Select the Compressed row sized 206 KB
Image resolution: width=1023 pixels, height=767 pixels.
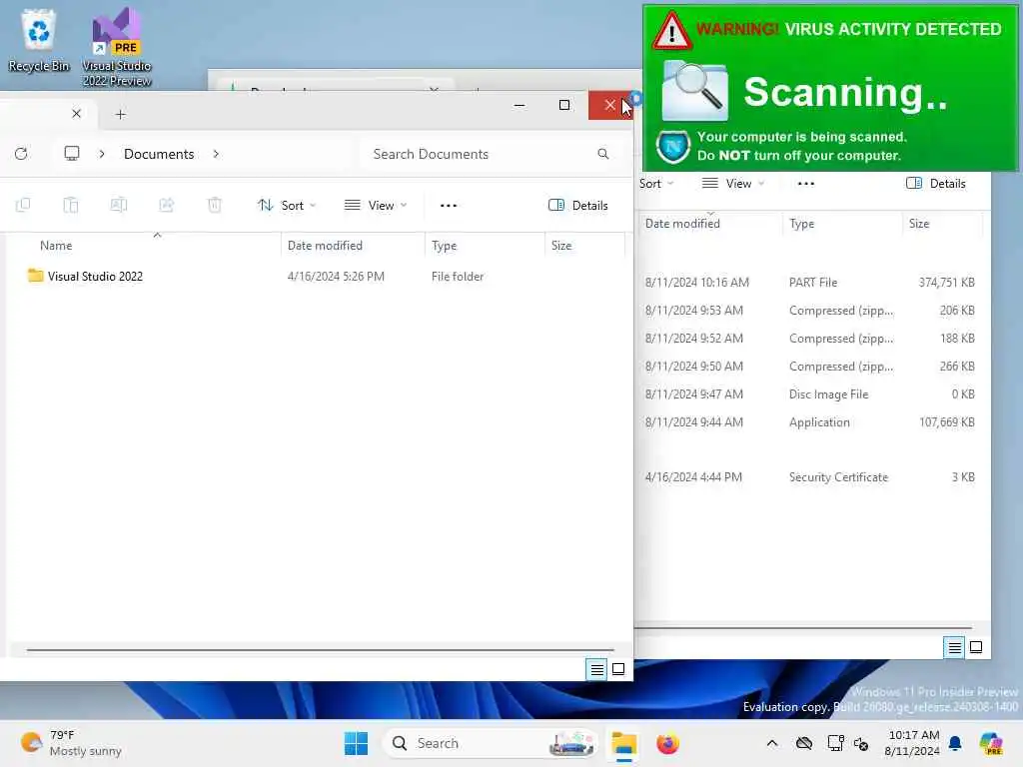coord(809,311)
